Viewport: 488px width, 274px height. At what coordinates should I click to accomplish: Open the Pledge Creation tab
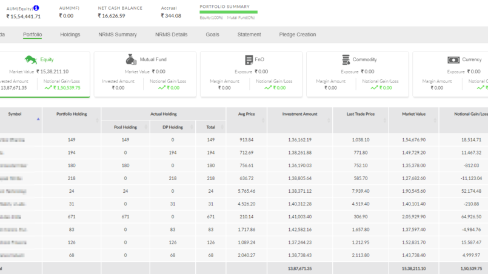(298, 35)
